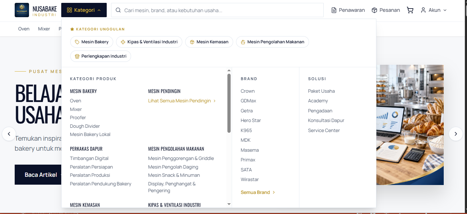Select the Wirastar brand
The height and width of the screenshot is (214, 467).
coord(250,180)
